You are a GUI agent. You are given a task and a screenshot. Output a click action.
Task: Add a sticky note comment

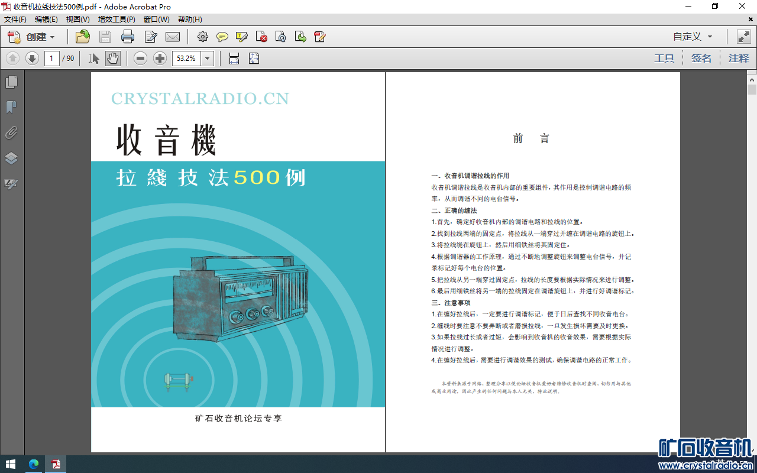point(222,37)
